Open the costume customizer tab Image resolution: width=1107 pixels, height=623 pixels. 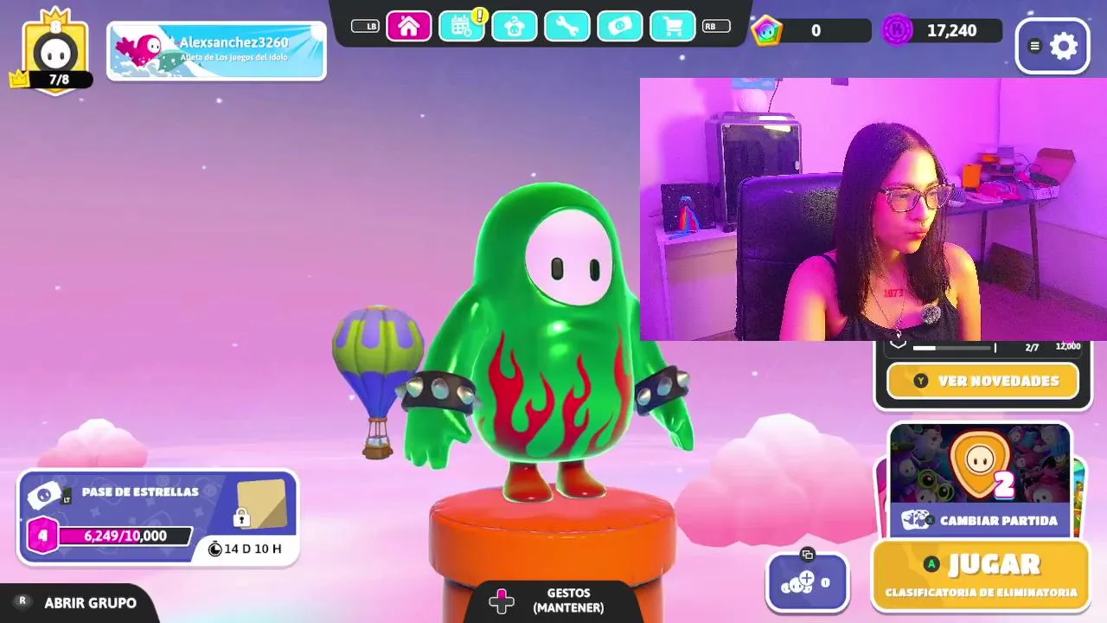pos(515,26)
